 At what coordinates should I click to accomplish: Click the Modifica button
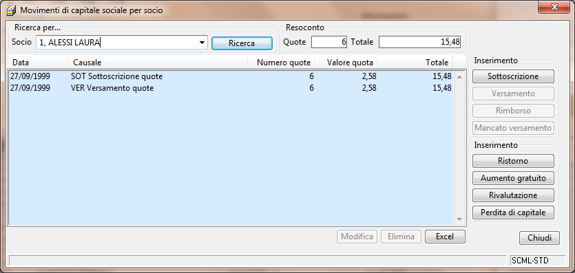click(x=357, y=237)
